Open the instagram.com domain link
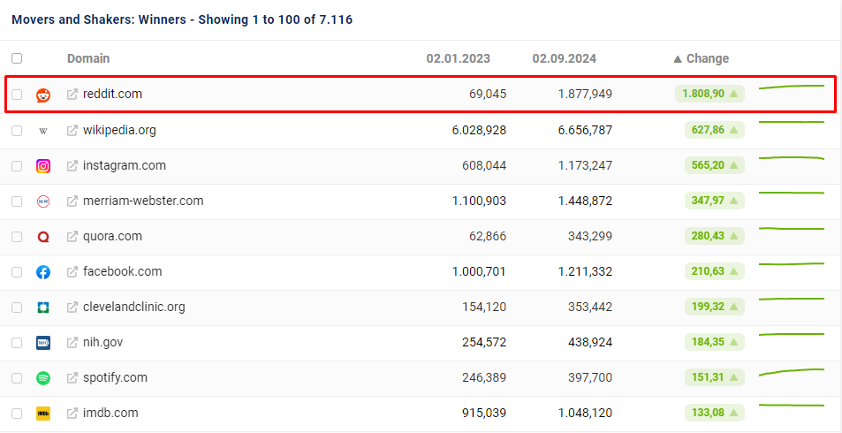 (x=125, y=165)
